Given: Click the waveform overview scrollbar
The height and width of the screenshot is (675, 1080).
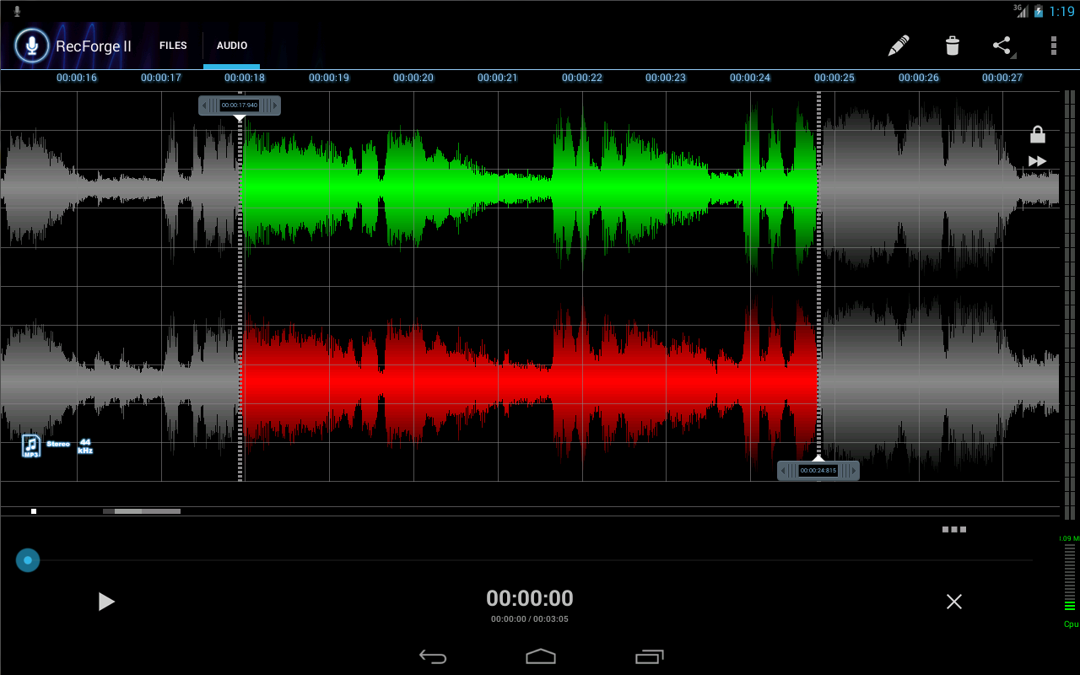Looking at the screenshot, I should point(142,510).
